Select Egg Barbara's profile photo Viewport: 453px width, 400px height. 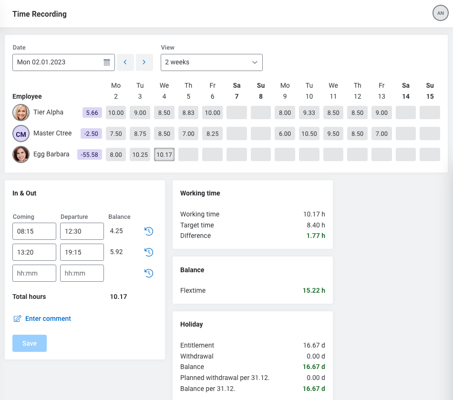pyautogui.click(x=21, y=154)
